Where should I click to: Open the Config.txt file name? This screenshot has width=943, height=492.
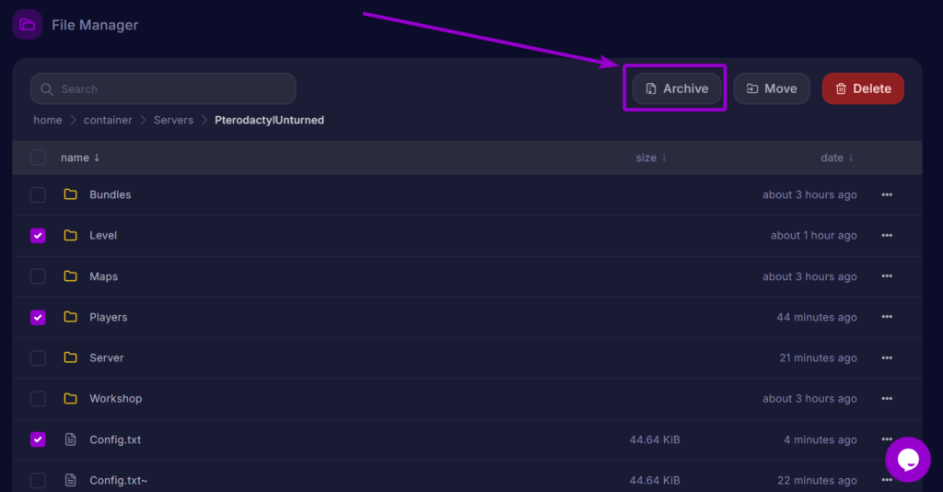coord(115,439)
